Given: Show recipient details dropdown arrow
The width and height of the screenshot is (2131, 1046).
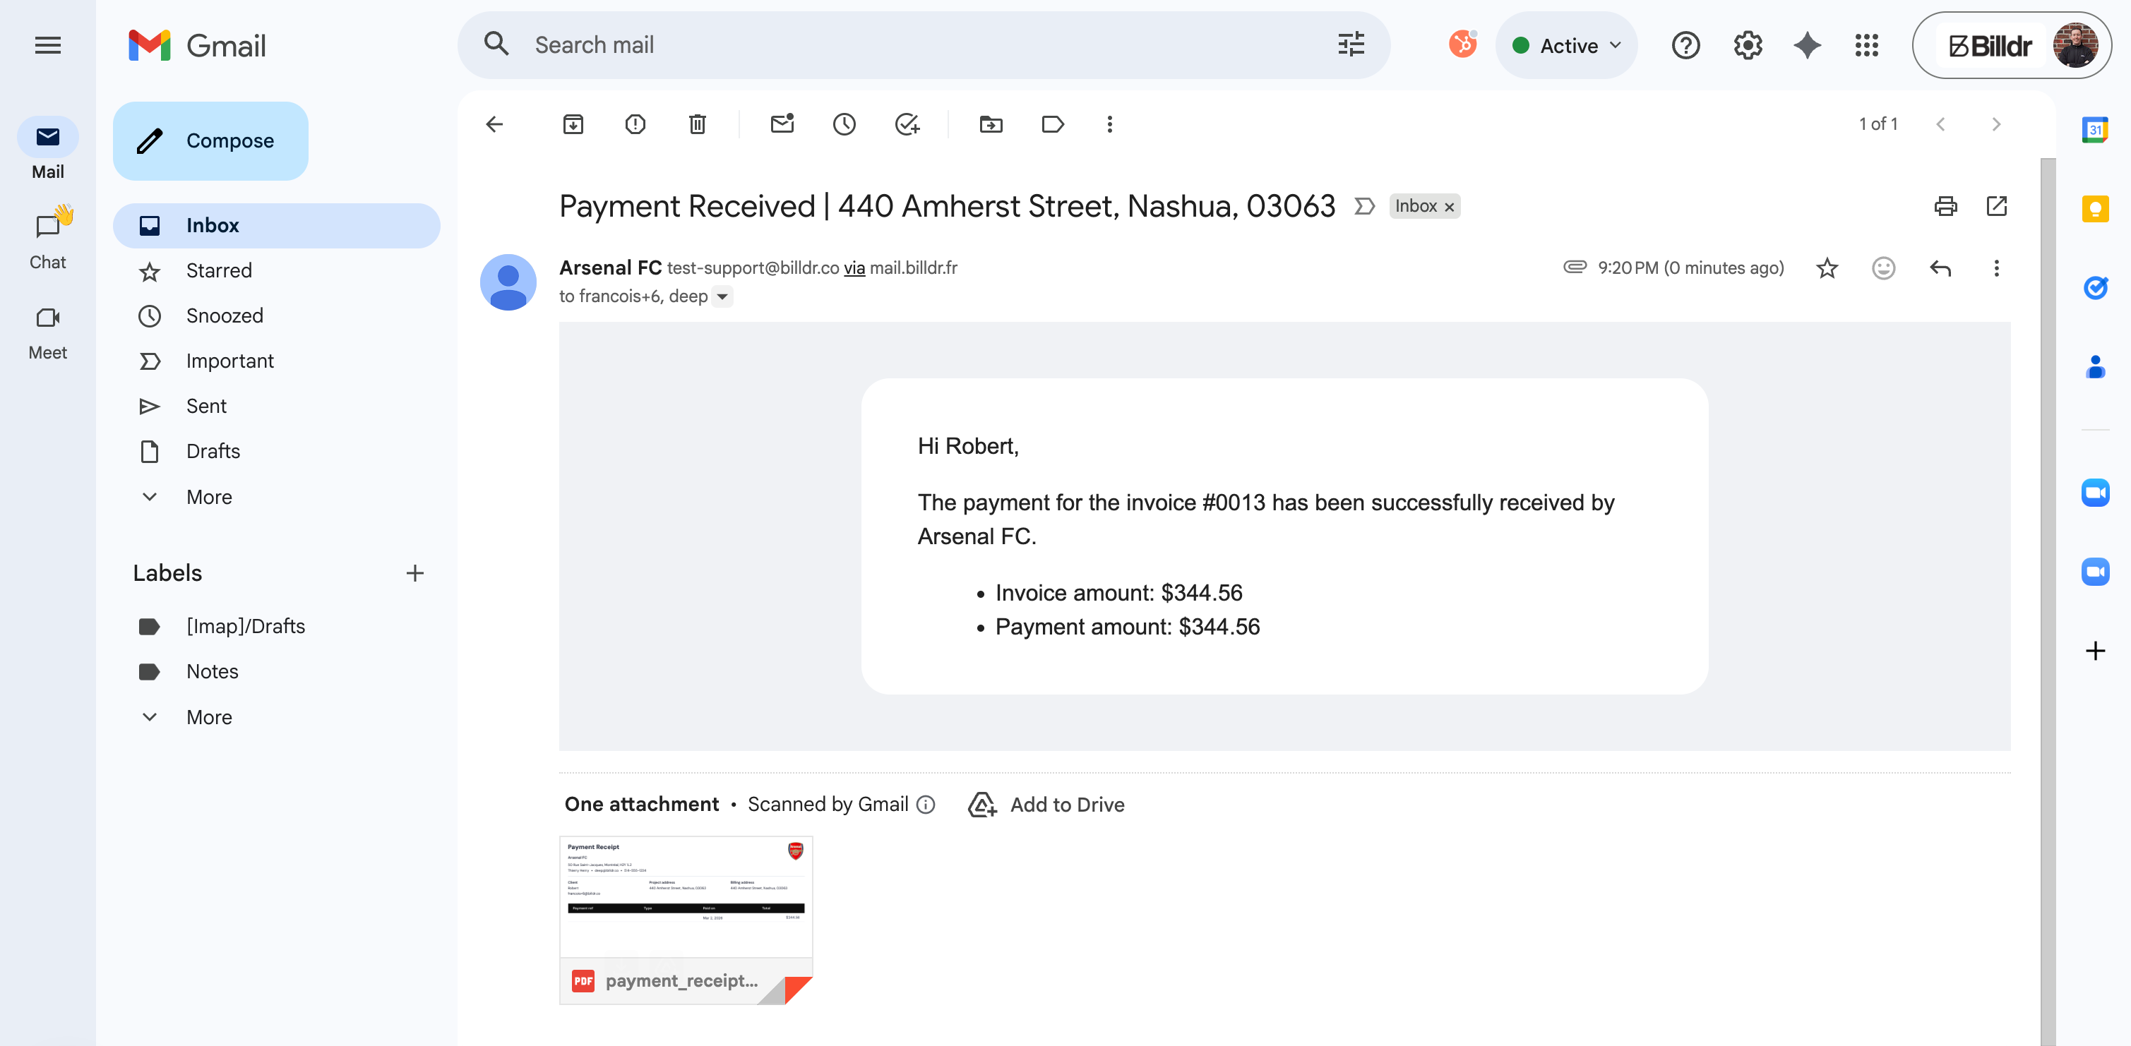Looking at the screenshot, I should click(x=722, y=296).
